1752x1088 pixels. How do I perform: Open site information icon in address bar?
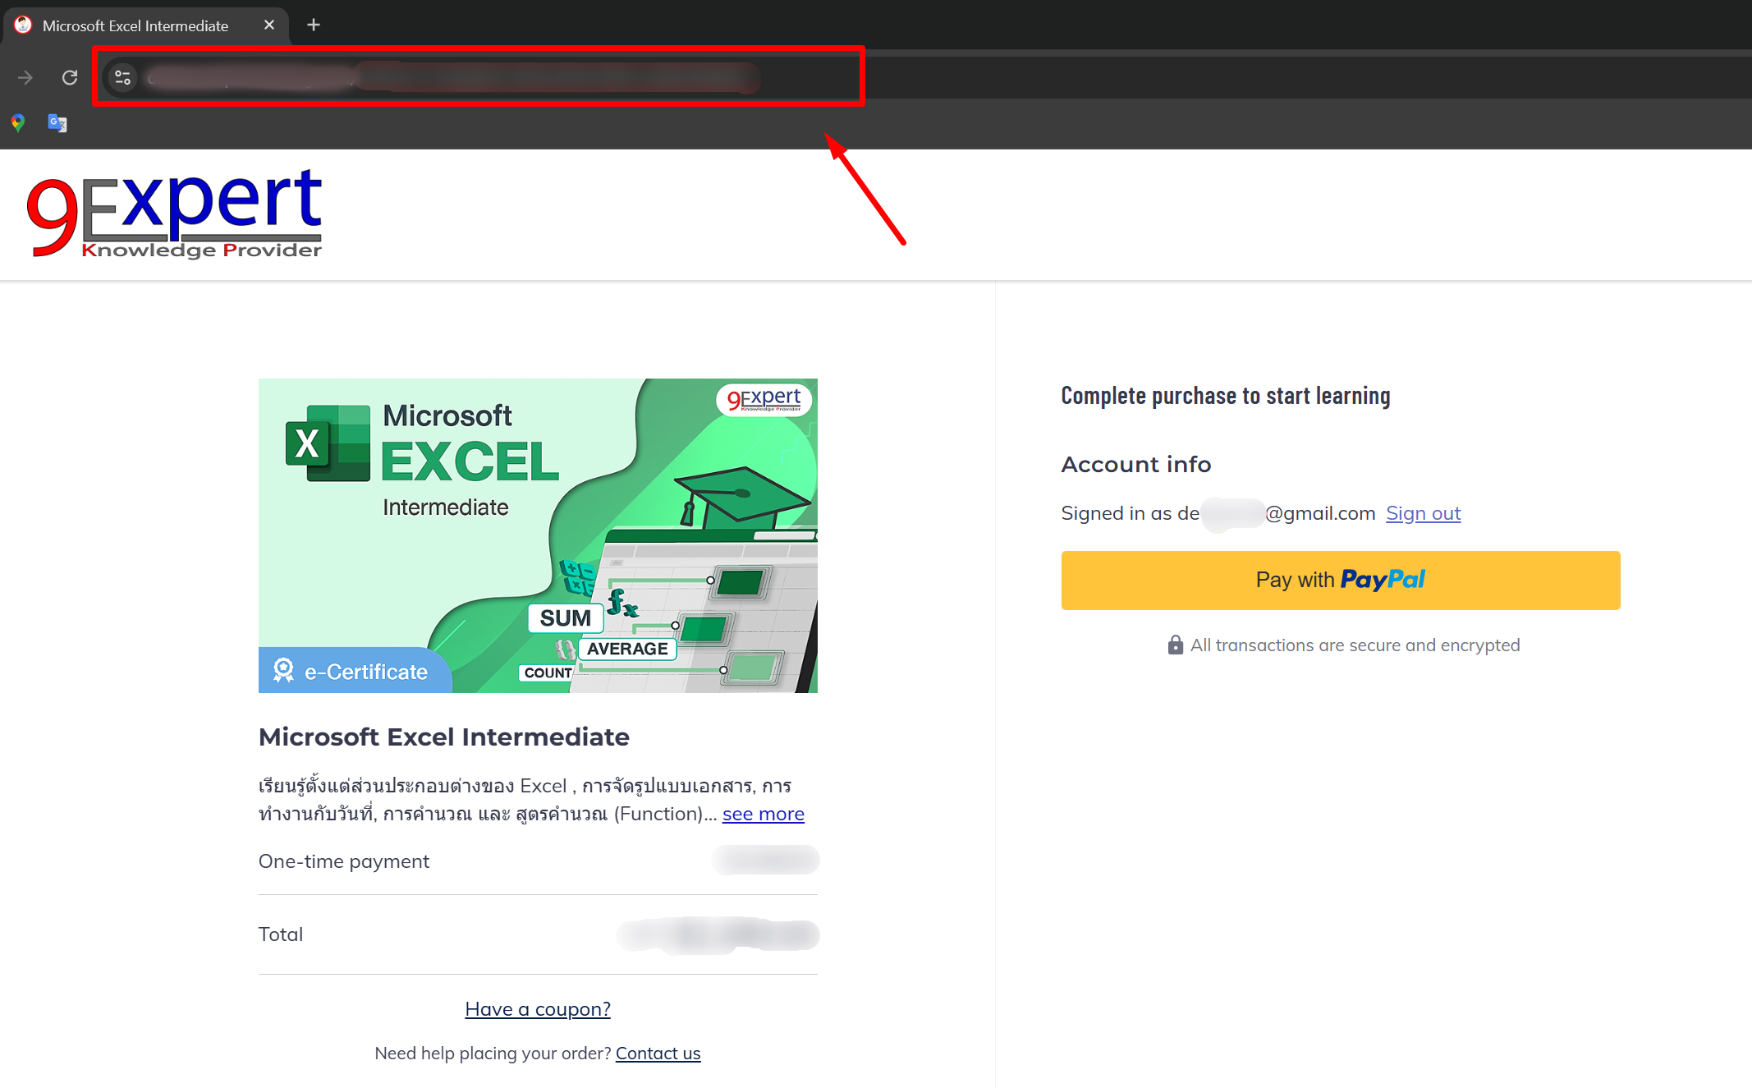(123, 77)
